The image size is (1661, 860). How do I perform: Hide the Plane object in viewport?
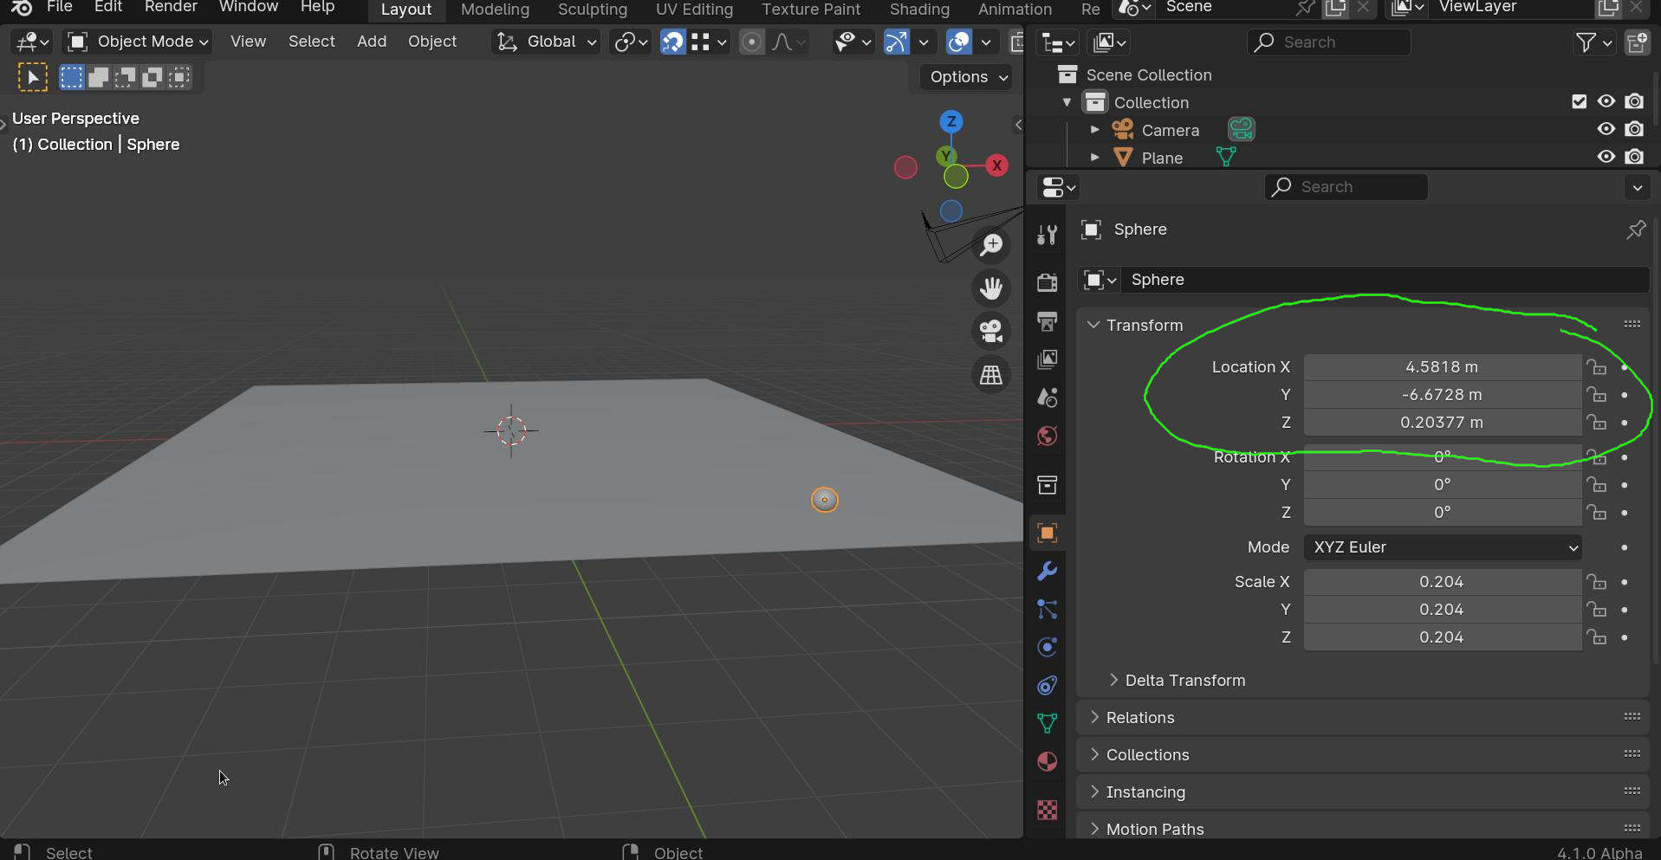(x=1606, y=157)
